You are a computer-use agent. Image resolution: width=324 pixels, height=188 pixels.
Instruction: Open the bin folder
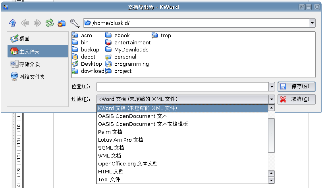click(80, 42)
